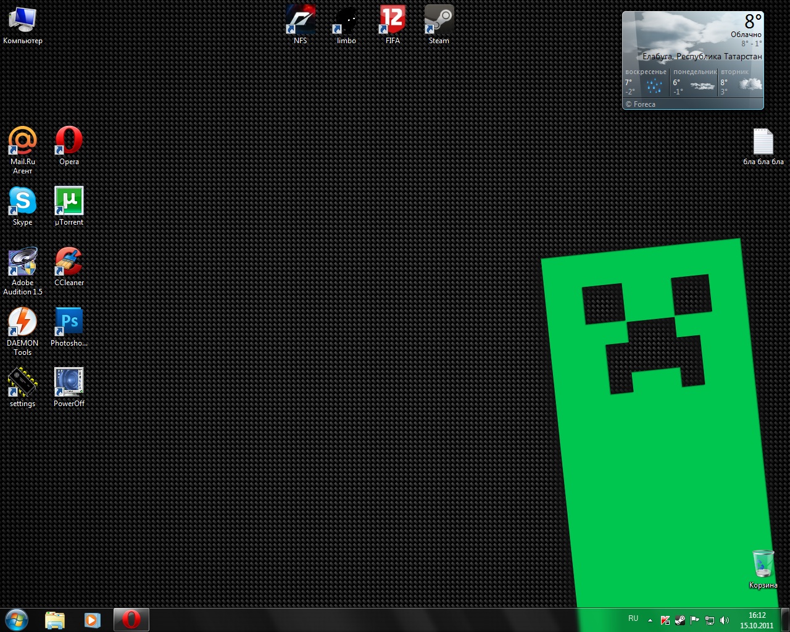
Task: Open the Windows Start menu
Action: coord(17,620)
